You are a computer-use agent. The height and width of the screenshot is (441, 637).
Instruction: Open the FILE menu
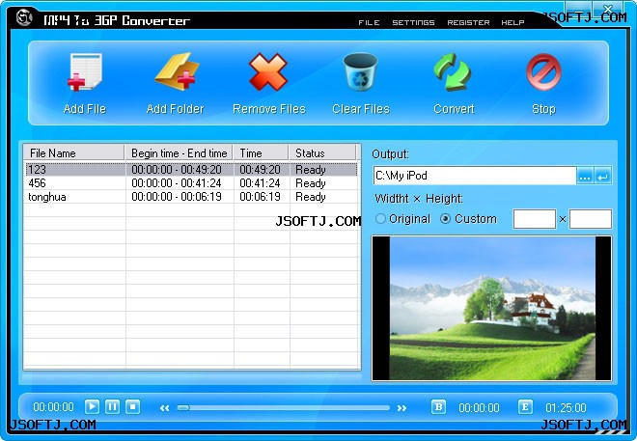point(369,22)
